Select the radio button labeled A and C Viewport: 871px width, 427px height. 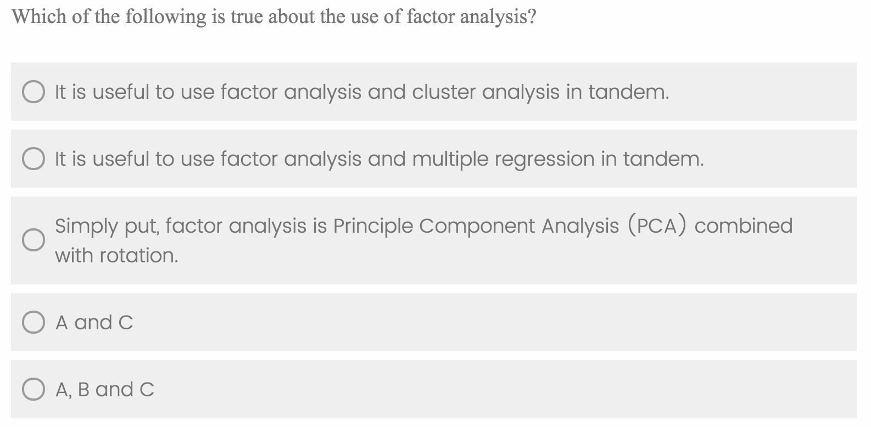pos(34,322)
